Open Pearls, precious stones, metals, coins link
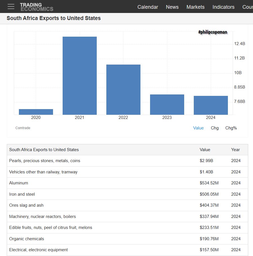Screen dimensions: 253x256 tap(45, 161)
